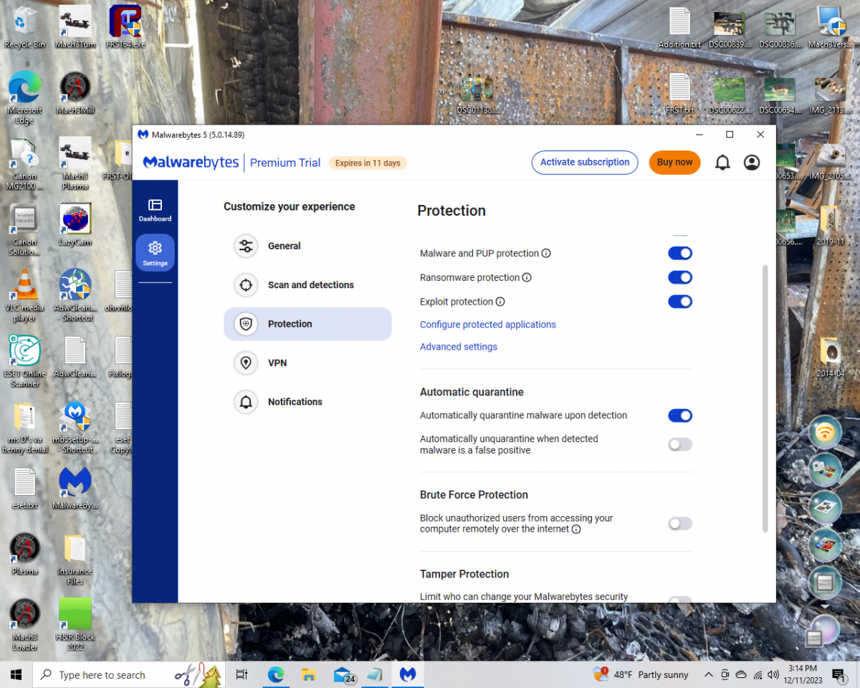Click the Windows Start button
Image resolution: width=860 pixels, height=688 pixels.
16,674
